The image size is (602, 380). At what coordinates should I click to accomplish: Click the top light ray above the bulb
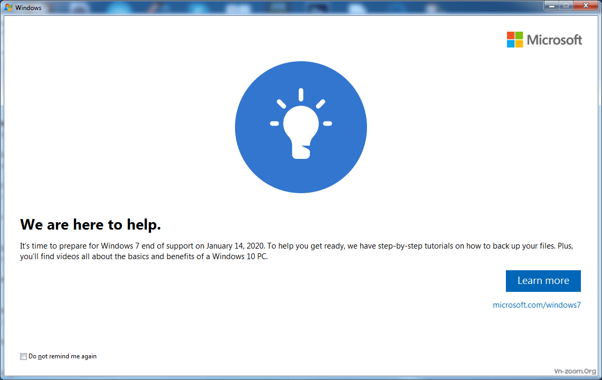[301, 94]
